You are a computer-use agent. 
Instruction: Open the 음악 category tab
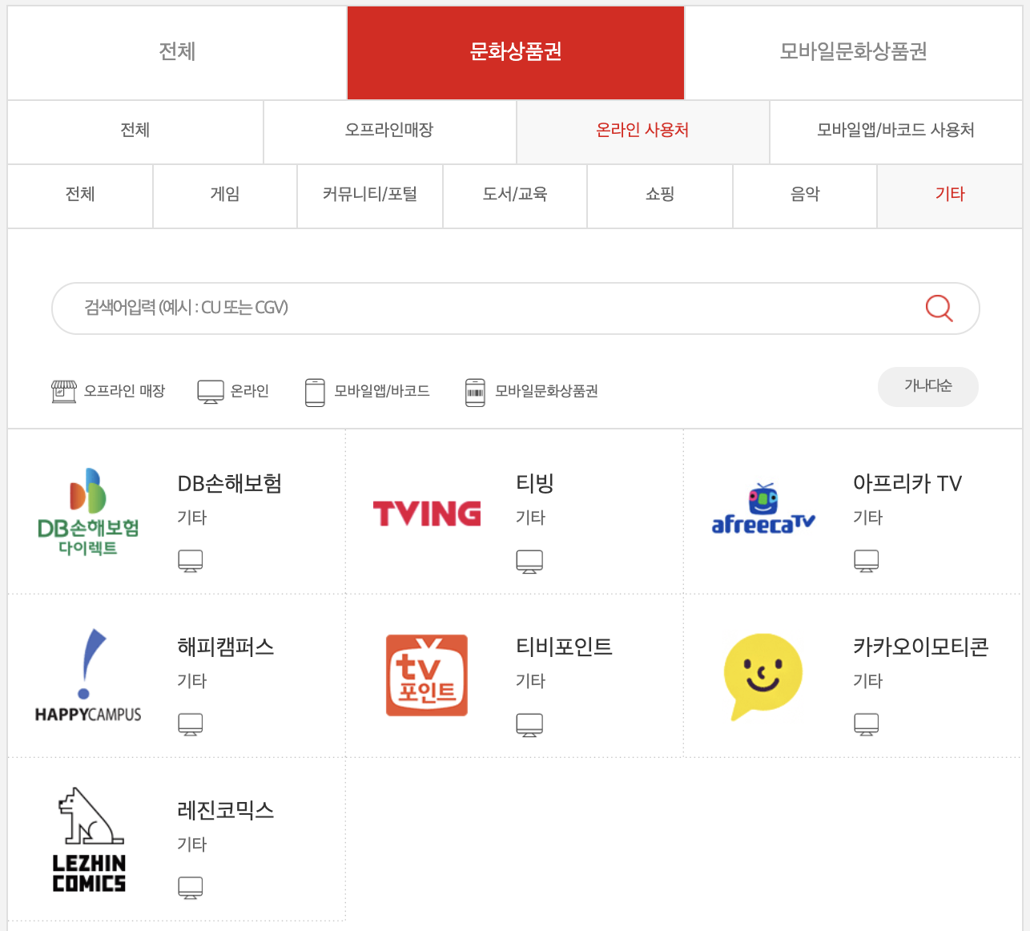804,195
